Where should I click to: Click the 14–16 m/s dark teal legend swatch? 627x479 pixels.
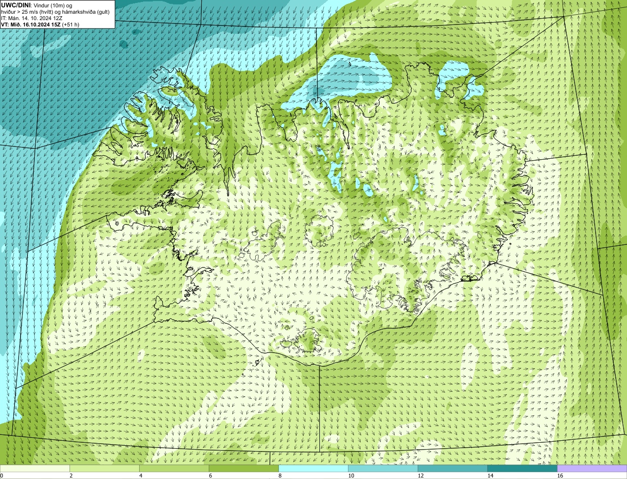[523, 468]
